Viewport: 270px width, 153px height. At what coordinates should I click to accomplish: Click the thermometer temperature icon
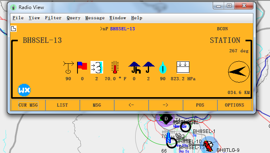pos(115,67)
